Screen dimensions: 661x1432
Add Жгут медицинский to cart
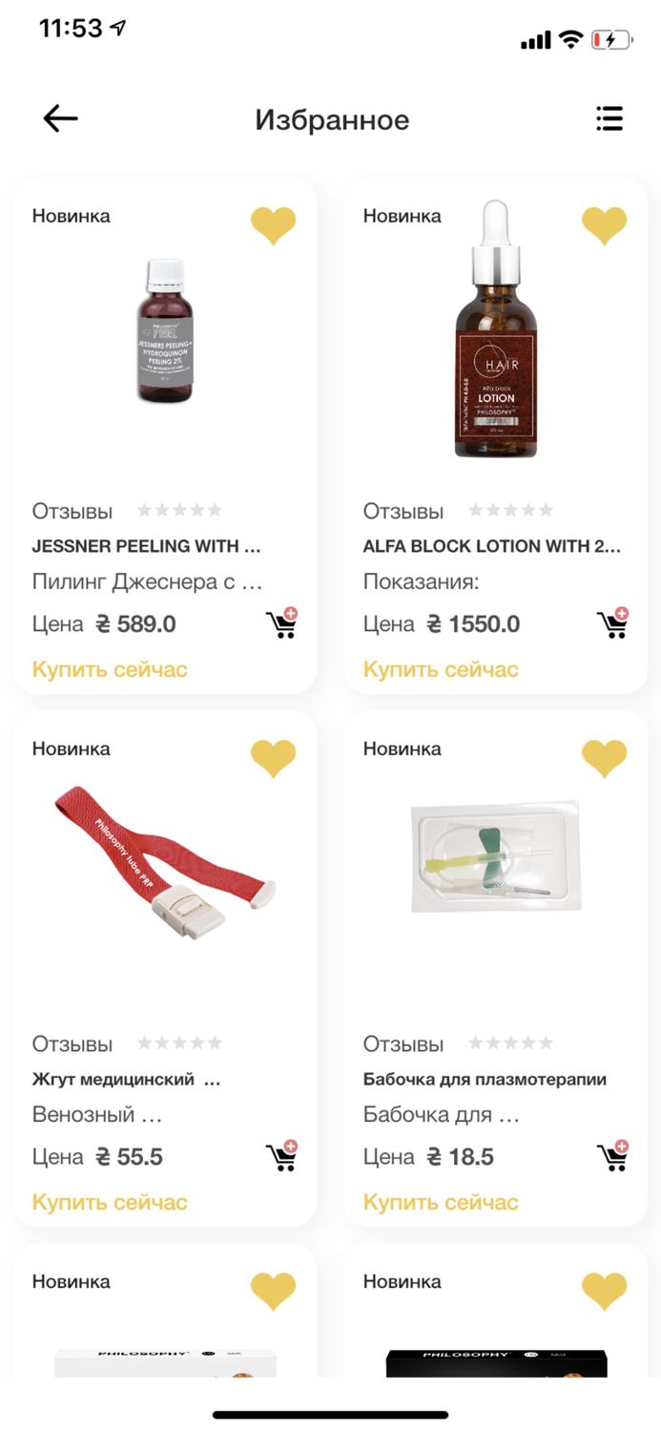coord(281,1156)
